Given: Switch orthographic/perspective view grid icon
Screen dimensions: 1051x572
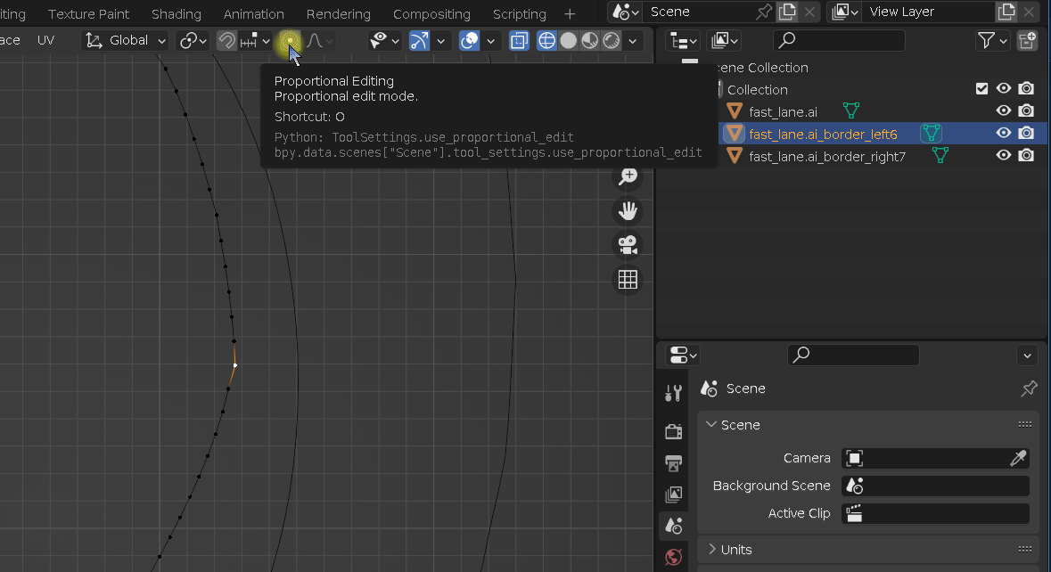Looking at the screenshot, I should coord(628,279).
